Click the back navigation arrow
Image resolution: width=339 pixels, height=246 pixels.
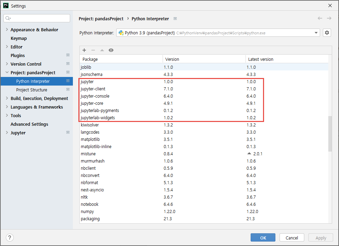pos(320,18)
